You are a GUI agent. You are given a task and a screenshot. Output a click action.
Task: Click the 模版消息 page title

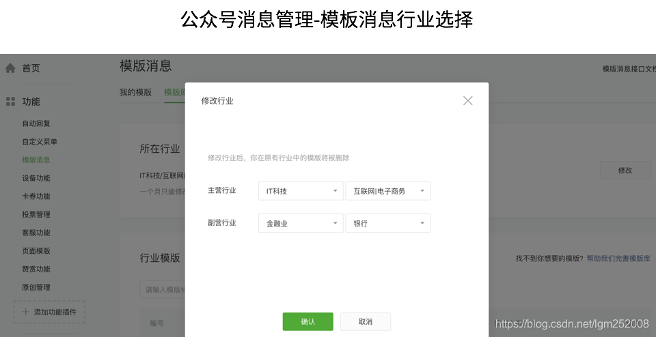(146, 65)
